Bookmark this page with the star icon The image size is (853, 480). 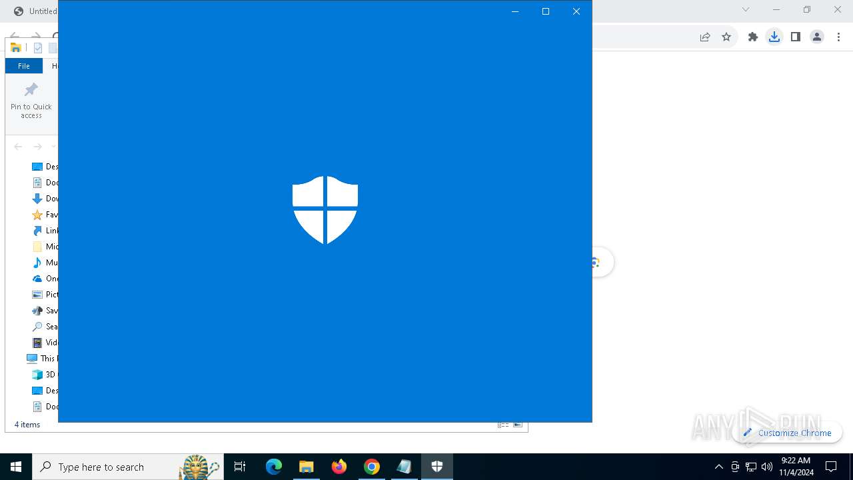[x=726, y=37]
